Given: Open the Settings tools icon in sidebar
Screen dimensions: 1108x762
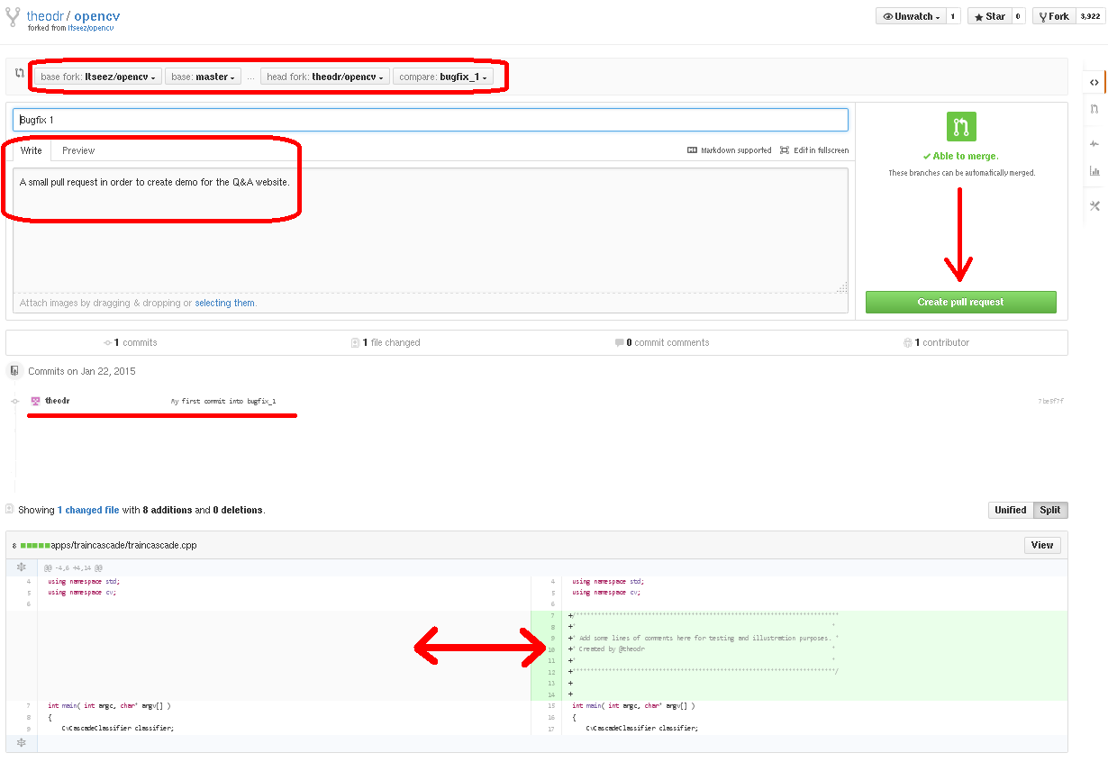Looking at the screenshot, I should 1094,206.
